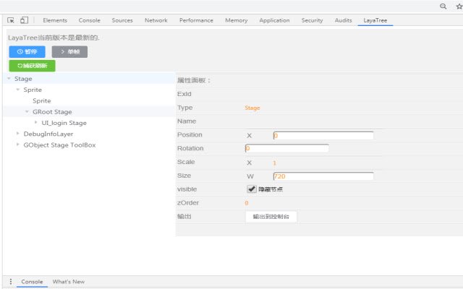Select the GRoot Stage tree row
This screenshot has width=463, height=289.
[x=89, y=112]
